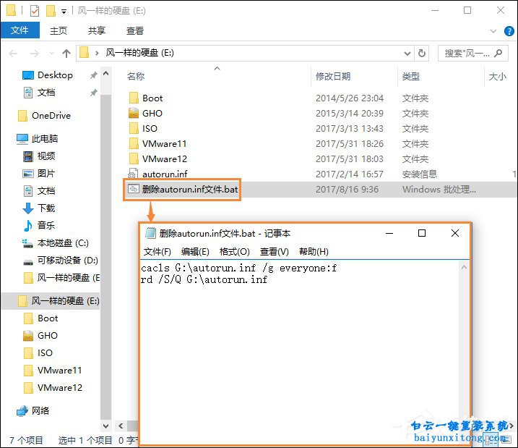The height and width of the screenshot is (448, 518).
Task: Open 图片 library in navigation pane
Action: pyautogui.click(x=46, y=174)
